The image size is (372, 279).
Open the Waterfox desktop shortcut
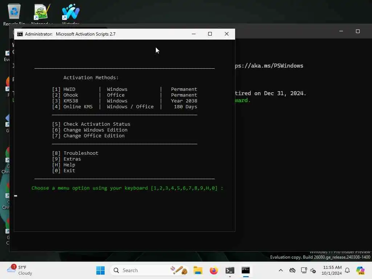[x=71, y=13]
